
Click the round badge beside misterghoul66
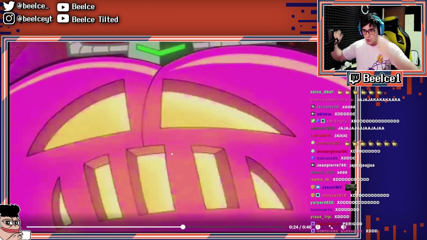coord(313,151)
